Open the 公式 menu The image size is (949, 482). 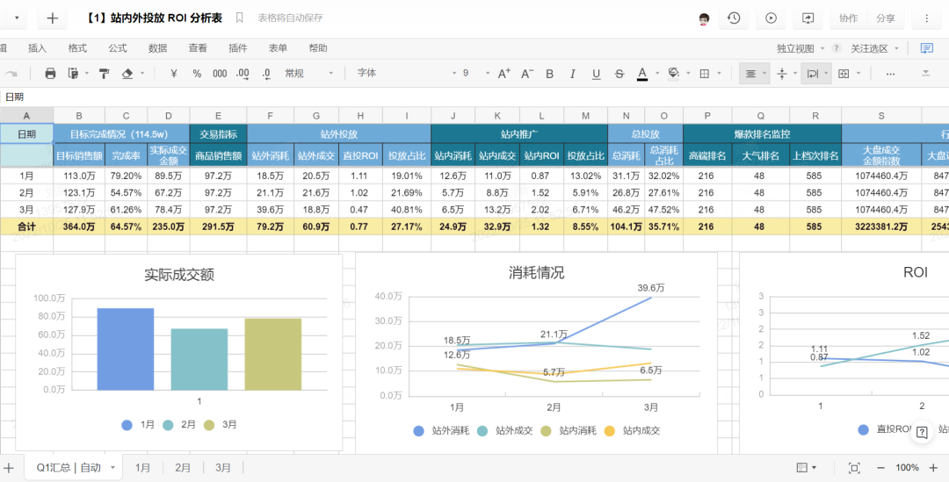(118, 48)
